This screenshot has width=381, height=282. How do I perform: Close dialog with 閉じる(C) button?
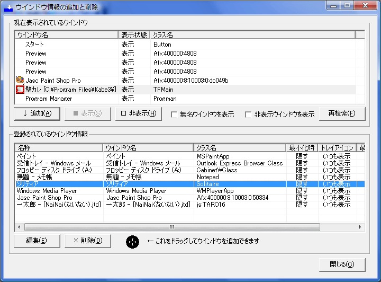click(342, 265)
